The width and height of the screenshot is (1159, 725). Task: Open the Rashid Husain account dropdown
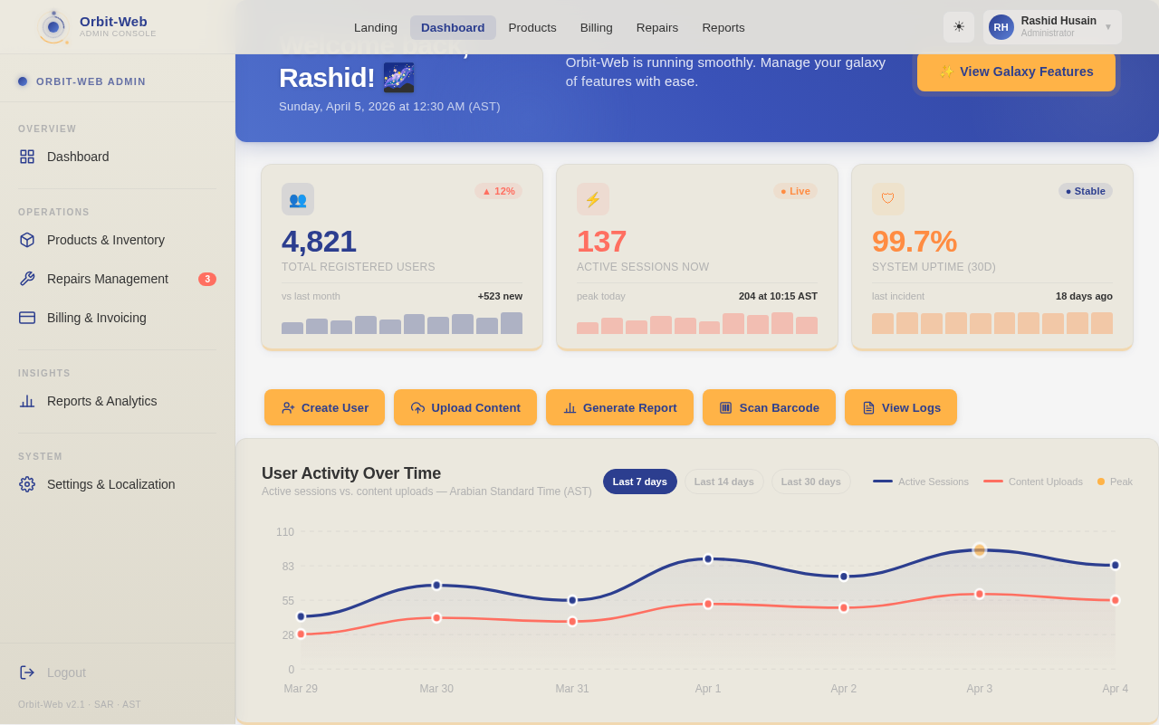pyautogui.click(x=1052, y=27)
